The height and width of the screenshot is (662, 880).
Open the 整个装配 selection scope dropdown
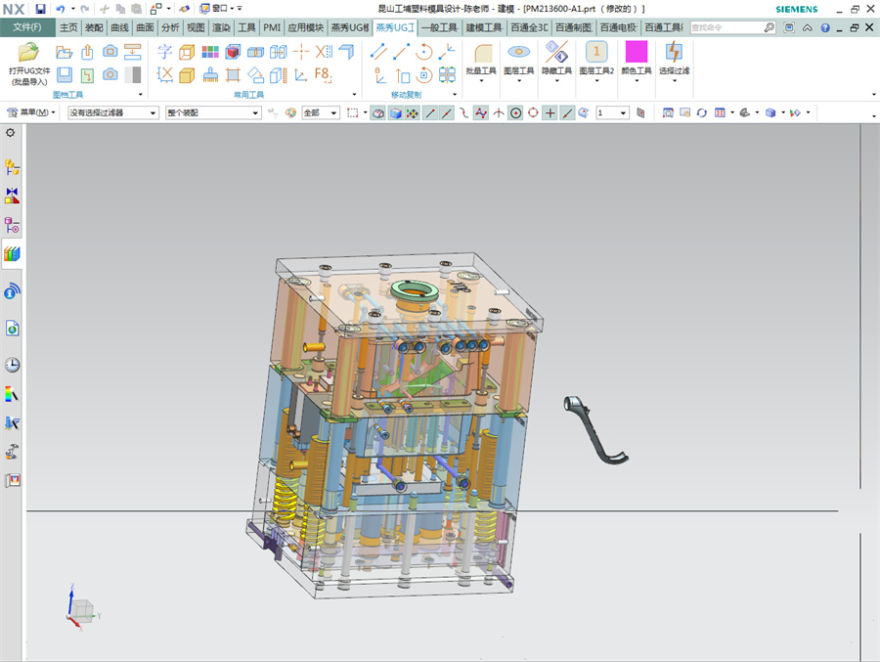212,113
